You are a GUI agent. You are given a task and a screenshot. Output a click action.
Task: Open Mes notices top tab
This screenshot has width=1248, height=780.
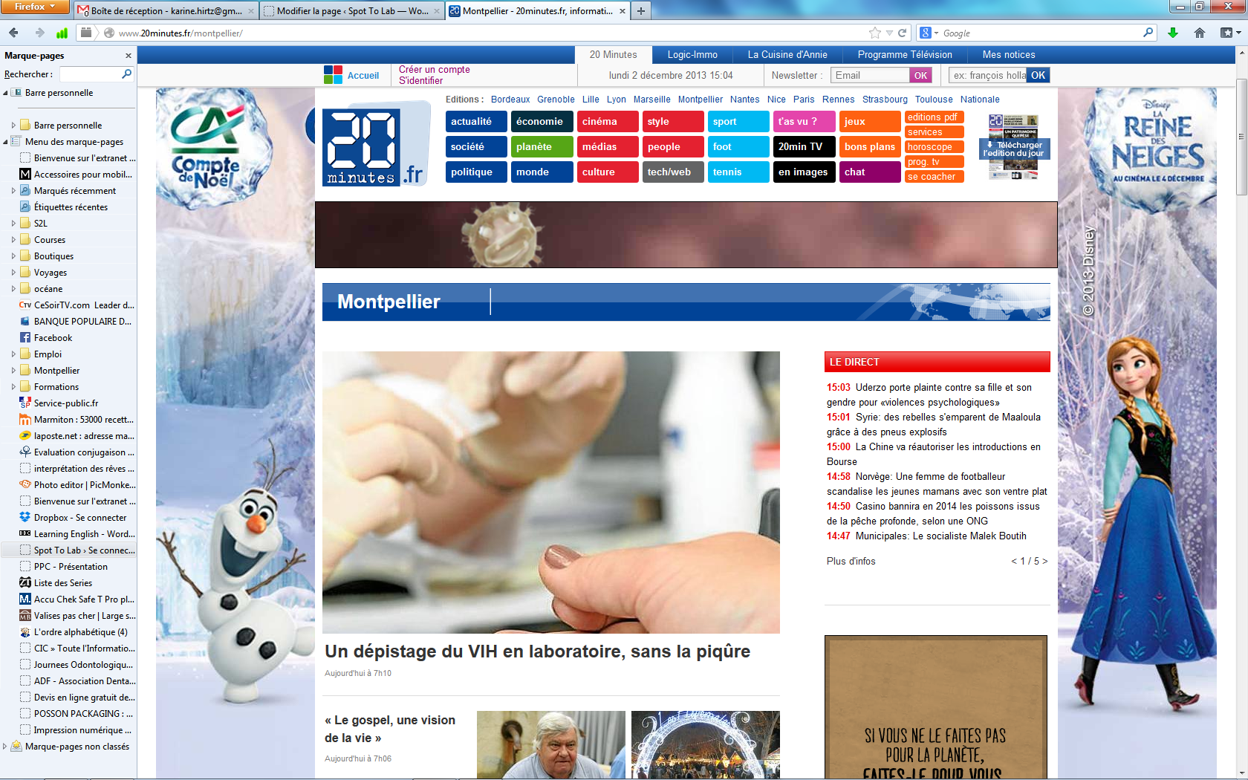point(1009,54)
